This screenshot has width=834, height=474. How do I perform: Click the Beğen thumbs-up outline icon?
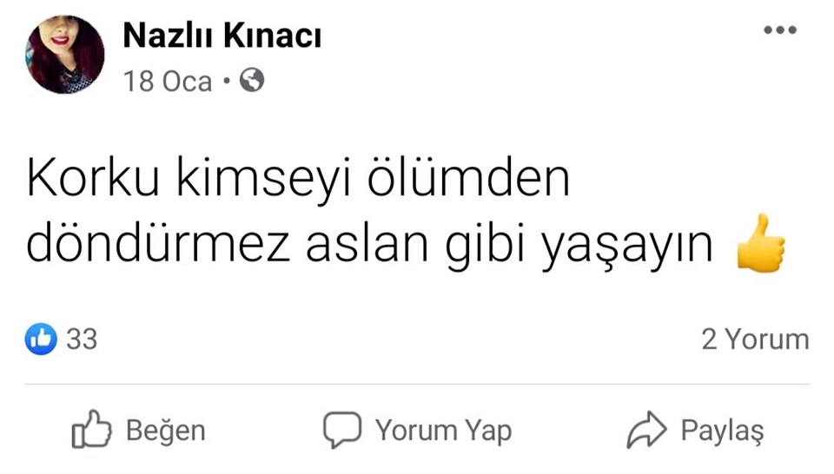91,429
